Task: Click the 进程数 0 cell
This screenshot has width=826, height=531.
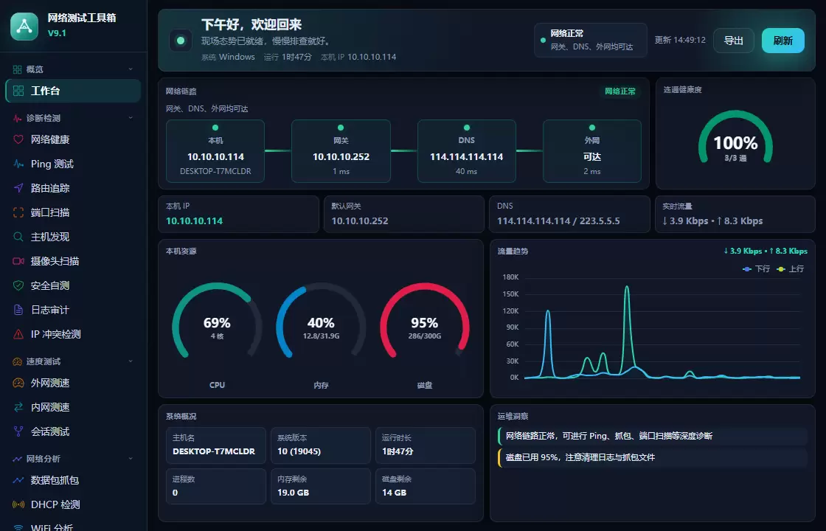Action: click(x=215, y=486)
